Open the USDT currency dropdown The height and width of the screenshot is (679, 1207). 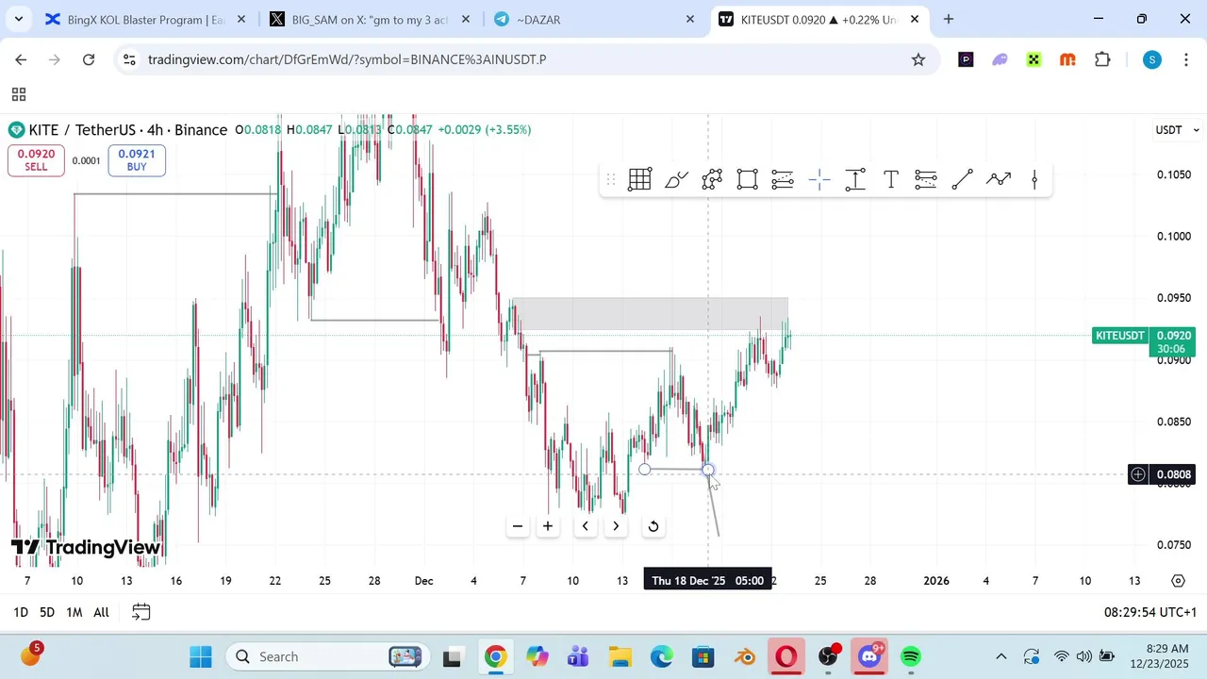[1177, 130]
